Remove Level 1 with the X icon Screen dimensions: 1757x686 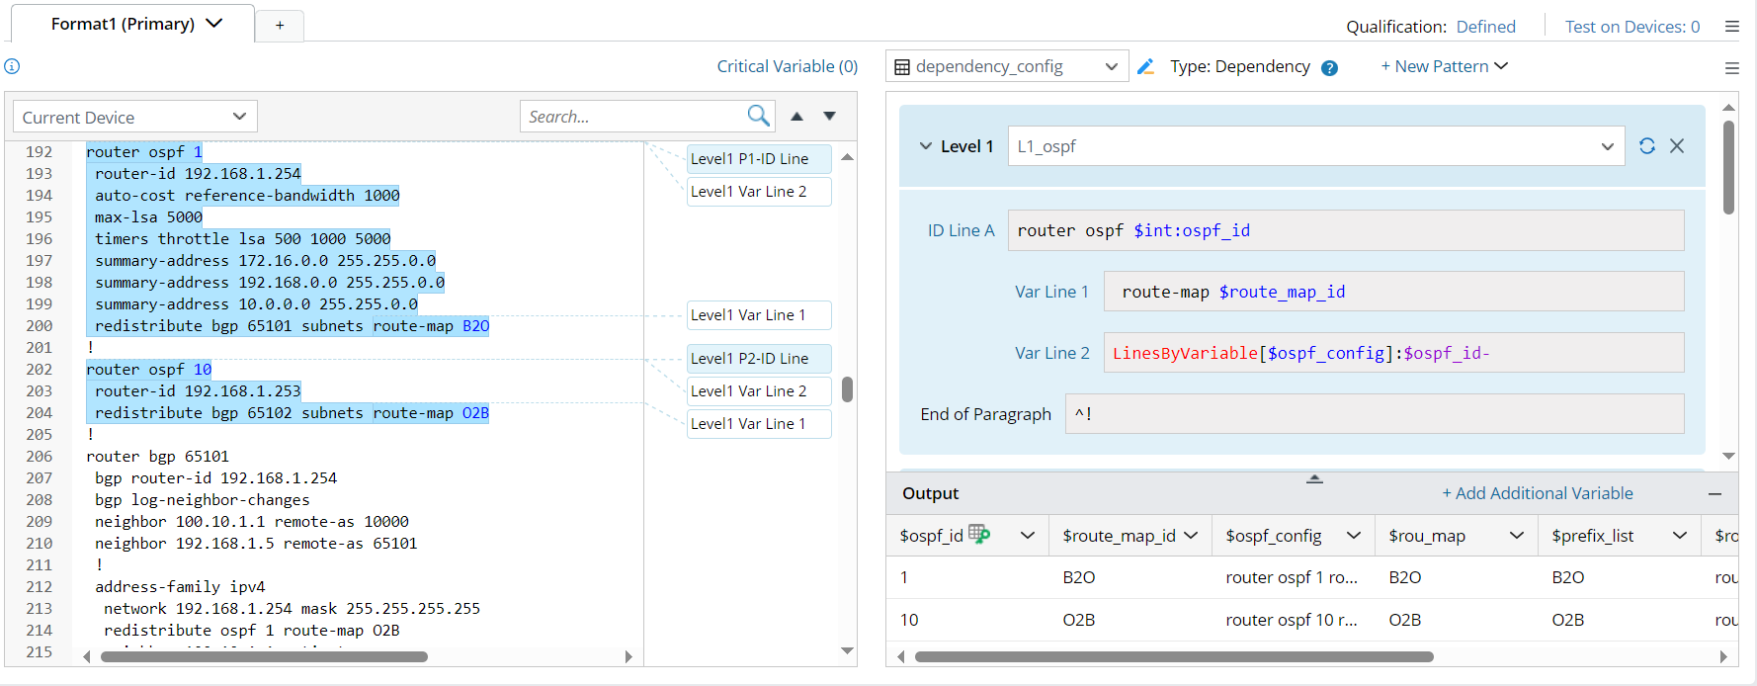click(1677, 146)
